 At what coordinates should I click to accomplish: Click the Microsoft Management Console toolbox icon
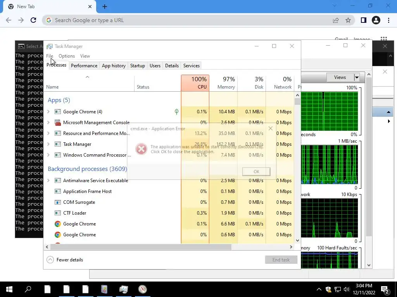pyautogui.click(x=58, y=123)
